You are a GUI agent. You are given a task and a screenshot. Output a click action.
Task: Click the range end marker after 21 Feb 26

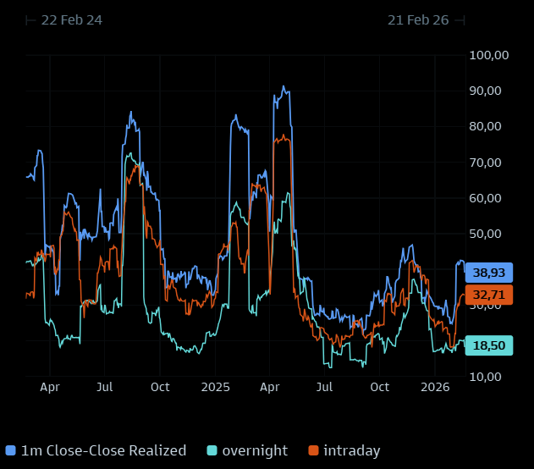(x=460, y=20)
